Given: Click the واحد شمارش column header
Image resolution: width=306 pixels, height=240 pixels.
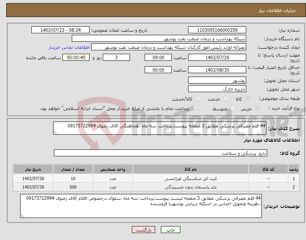Looking at the screenshot, I should coord(113,169).
